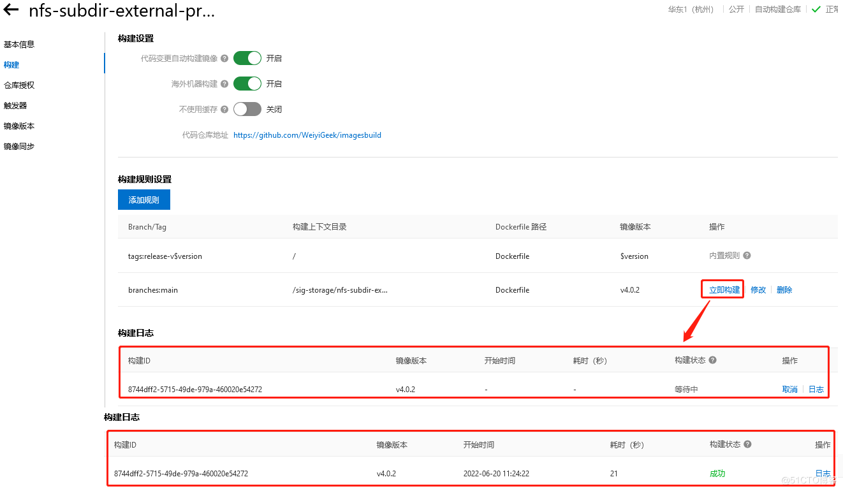
Task: Click 修改 for branches:main rule
Action: 758,289
